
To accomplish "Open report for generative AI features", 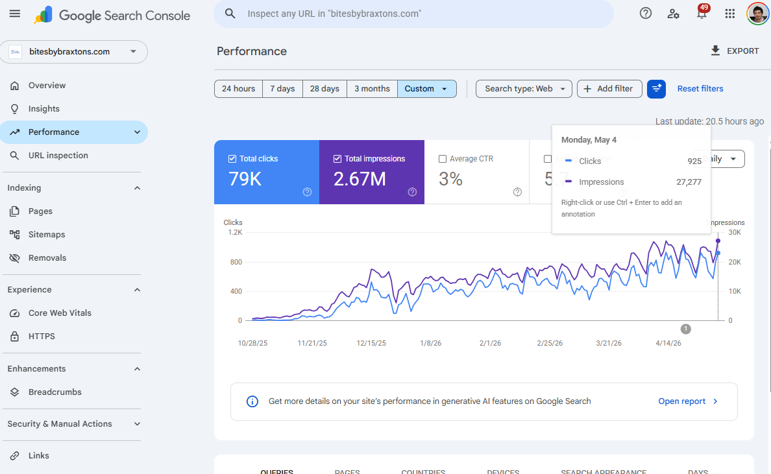I will (x=688, y=401).
